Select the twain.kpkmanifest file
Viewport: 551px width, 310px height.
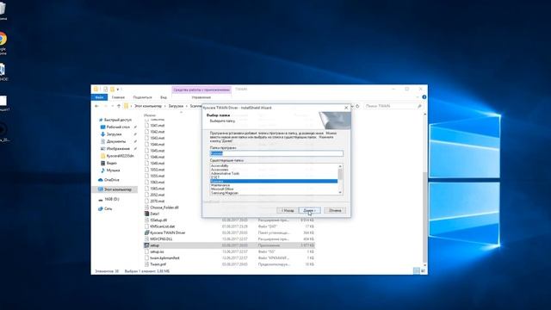164,258
